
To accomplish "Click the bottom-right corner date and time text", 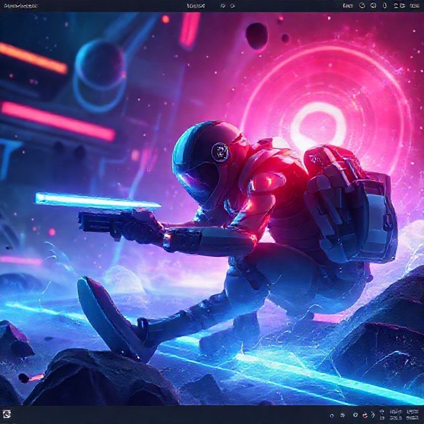I will tap(412, 415).
